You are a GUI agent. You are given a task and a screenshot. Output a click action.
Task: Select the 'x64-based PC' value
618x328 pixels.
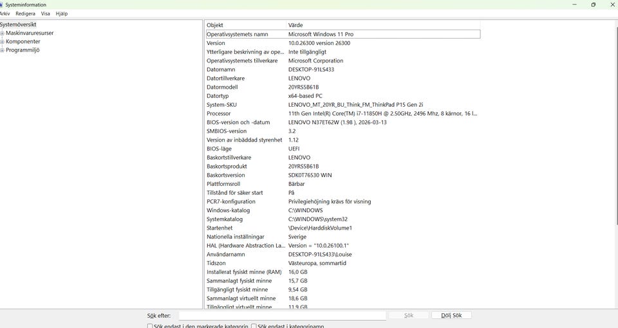(x=305, y=96)
